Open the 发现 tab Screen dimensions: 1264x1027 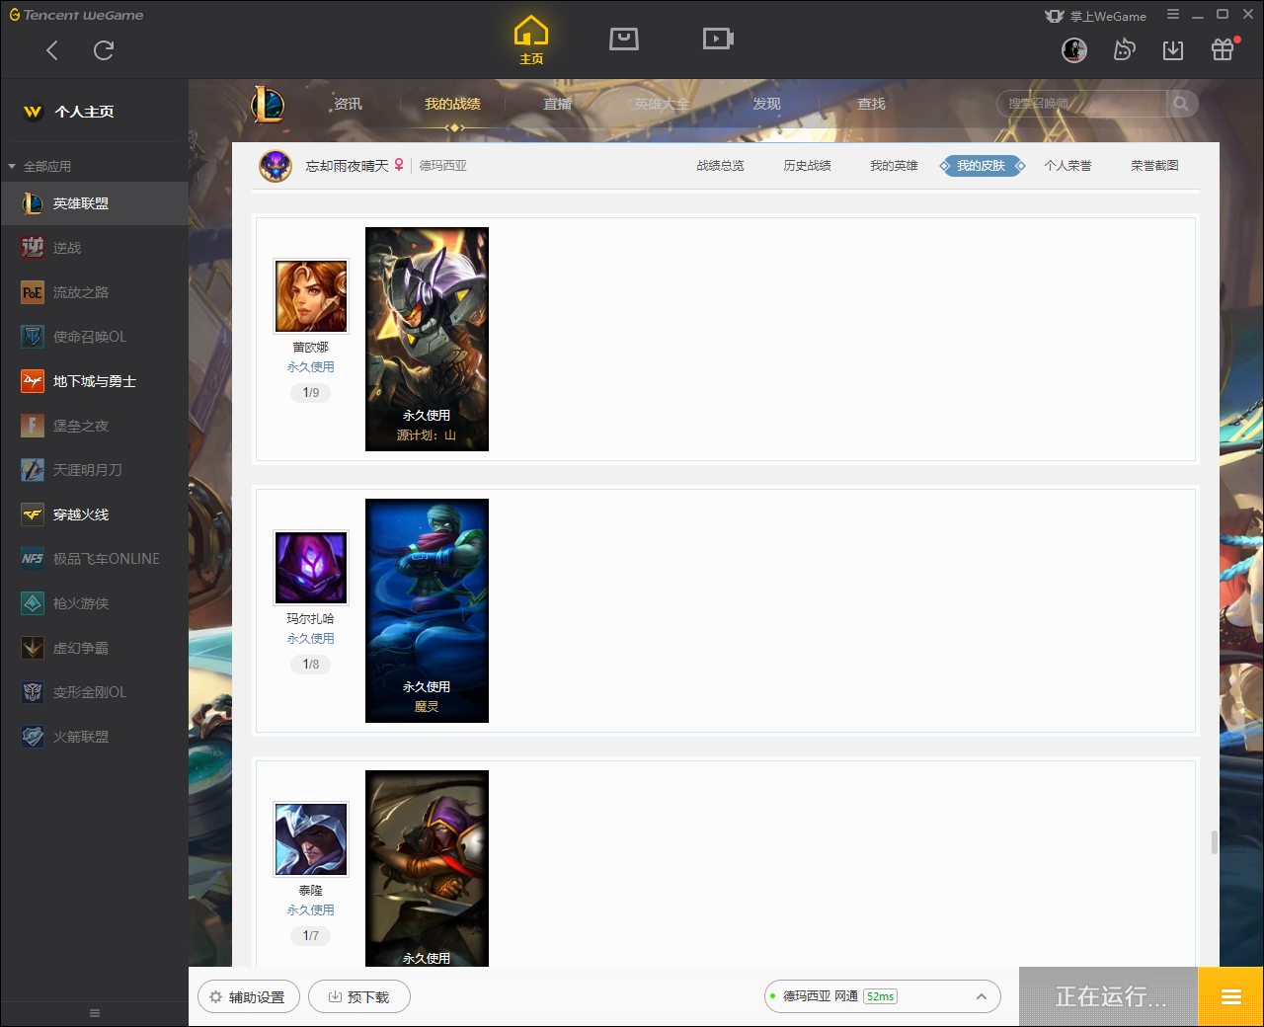click(x=766, y=104)
